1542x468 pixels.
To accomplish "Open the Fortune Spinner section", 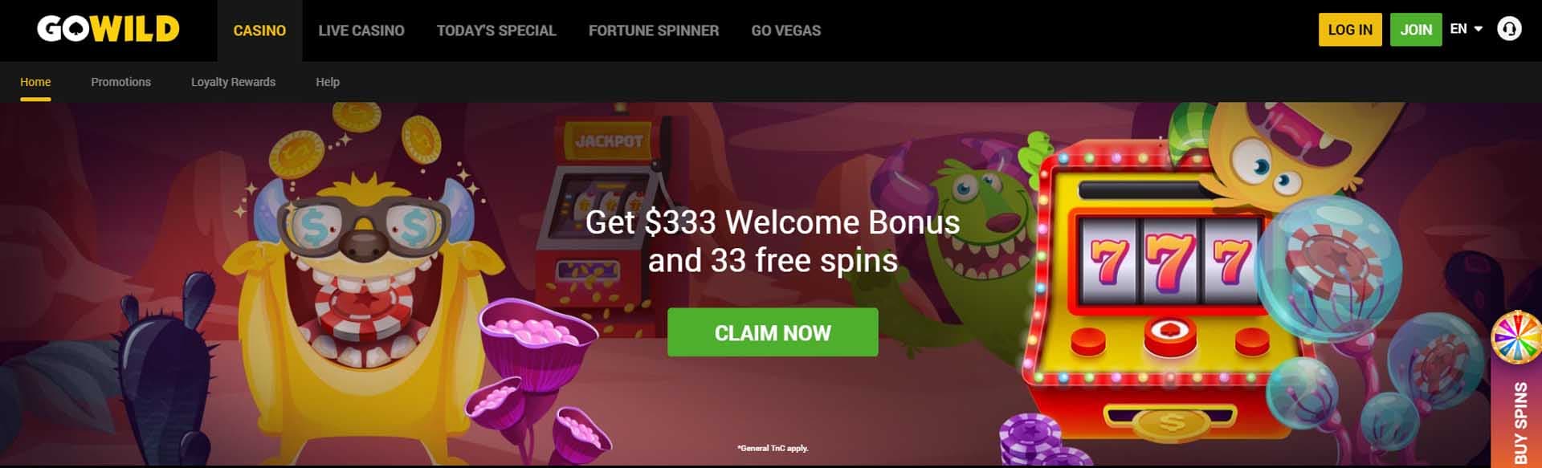I will click(x=654, y=31).
